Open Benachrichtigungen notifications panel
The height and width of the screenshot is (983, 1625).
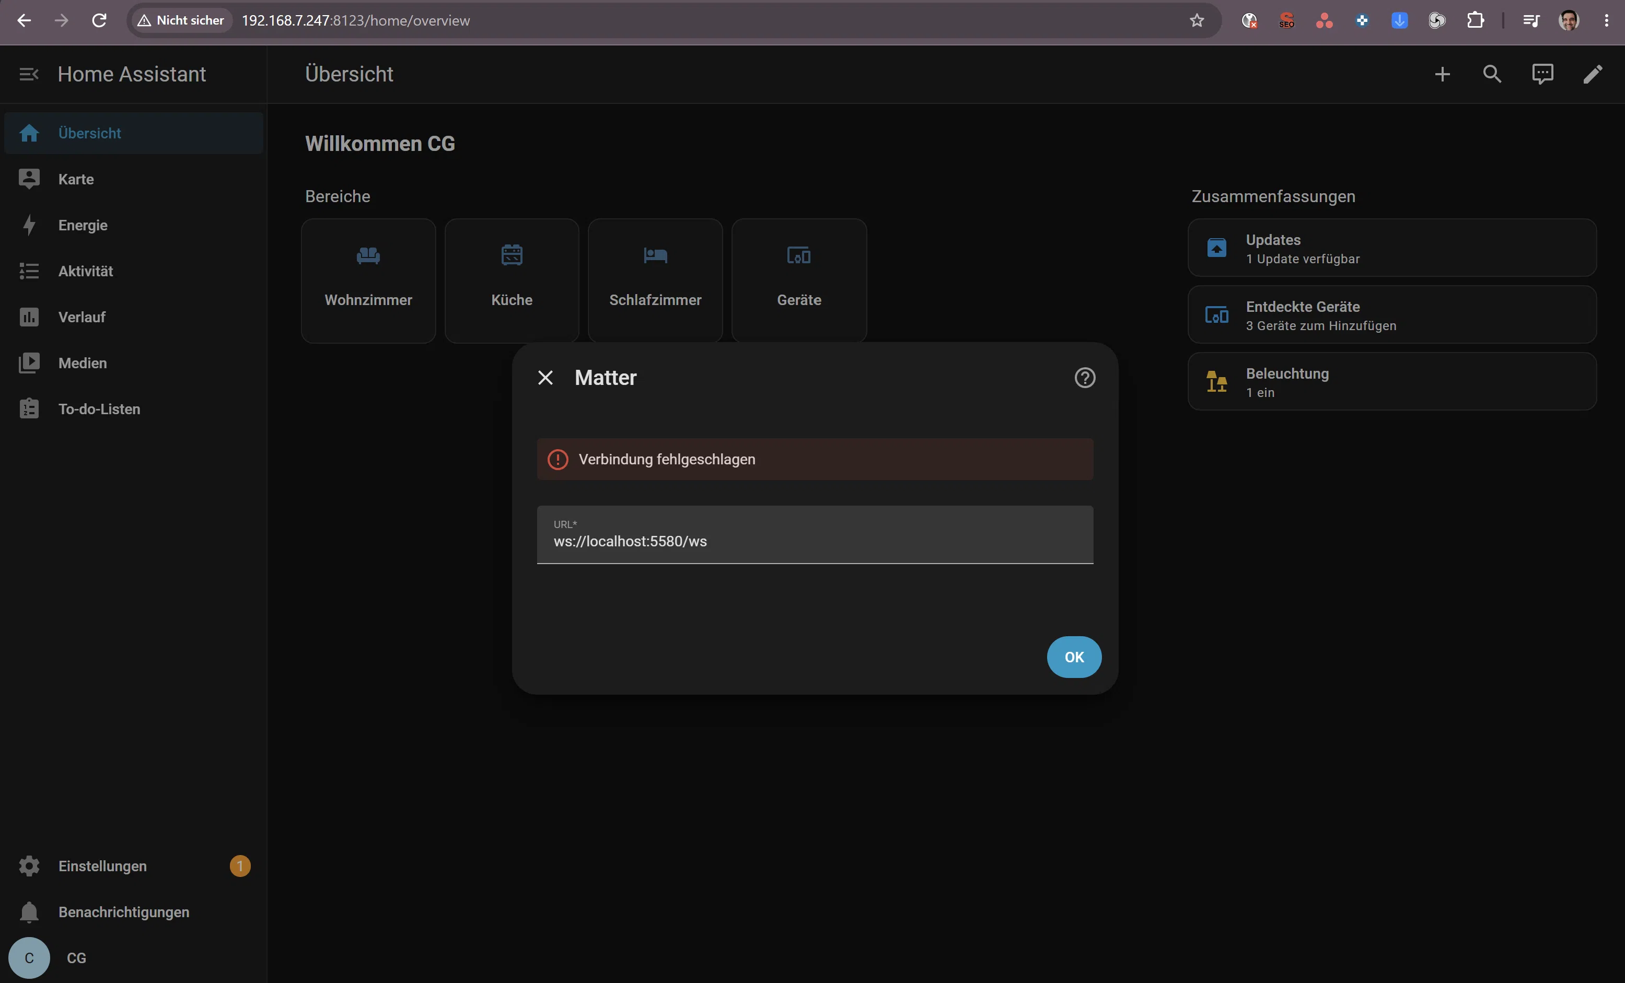tap(134, 912)
